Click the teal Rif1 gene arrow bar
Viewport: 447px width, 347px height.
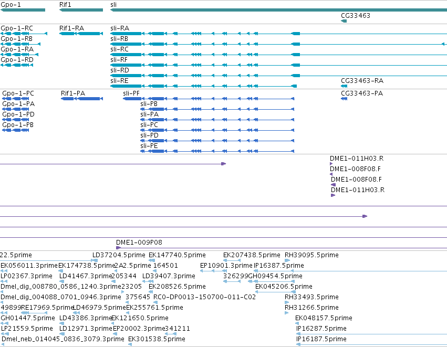tap(81, 10)
